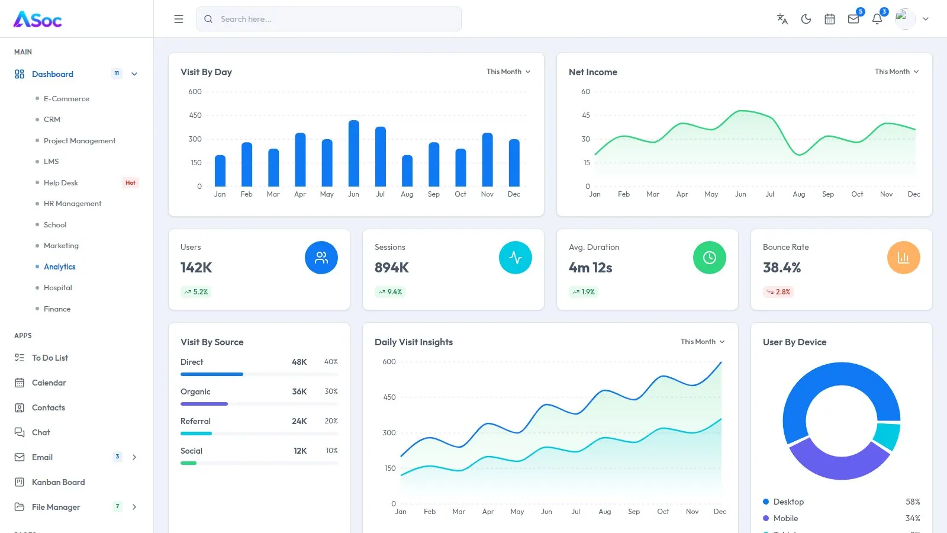Expand the File Manager submenu arrow
Screen dimensions: 947x533
[x=134, y=507]
